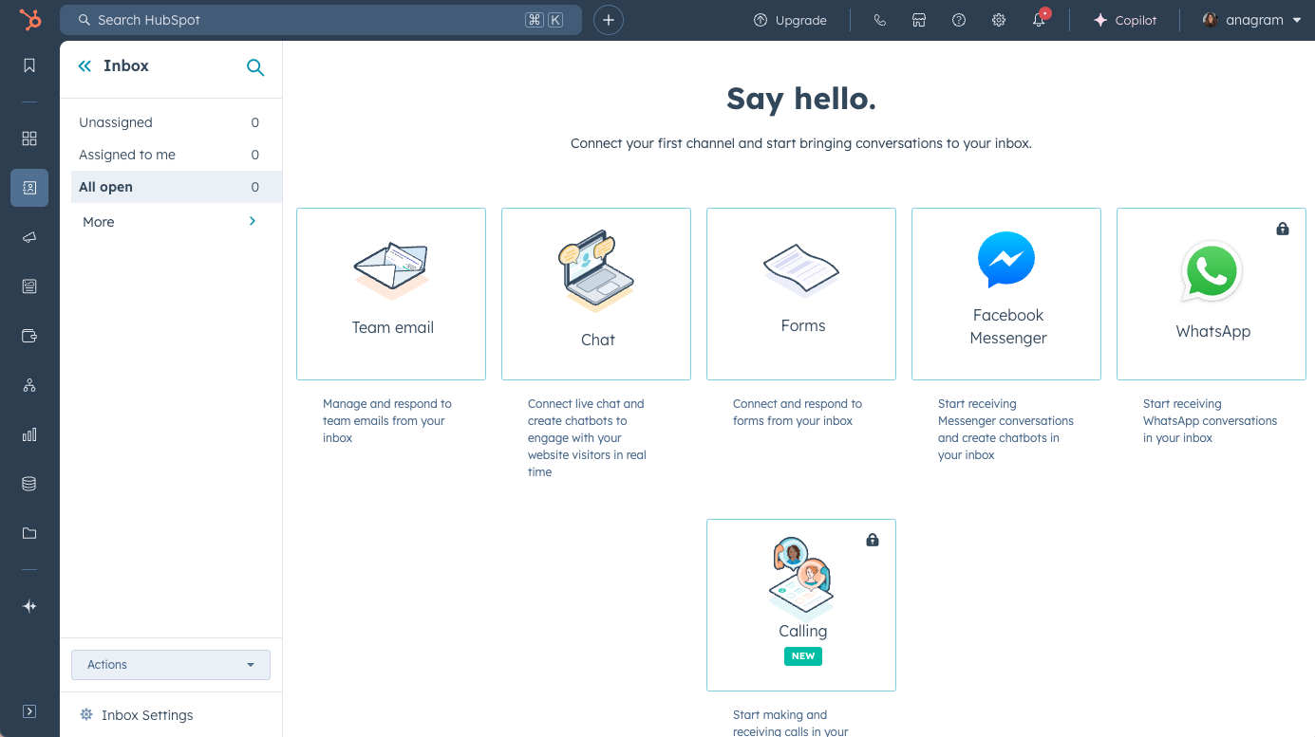Open the Actions dropdown
Screen dimensions: 1315x737
(171, 665)
